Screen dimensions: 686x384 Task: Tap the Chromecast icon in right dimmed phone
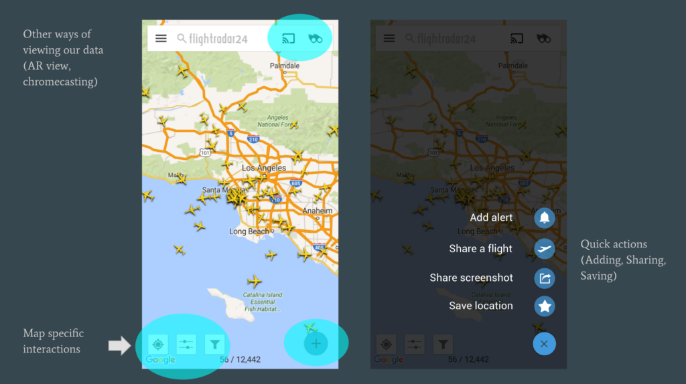tap(517, 38)
